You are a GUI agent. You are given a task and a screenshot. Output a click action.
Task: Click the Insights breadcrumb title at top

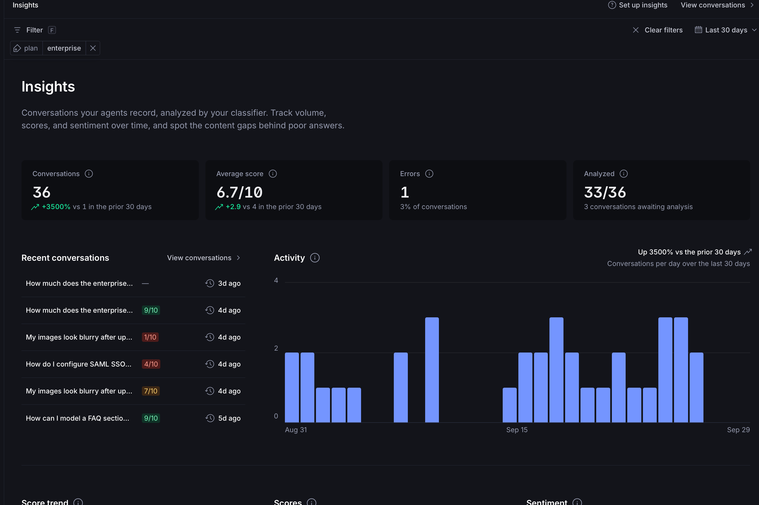click(x=26, y=5)
